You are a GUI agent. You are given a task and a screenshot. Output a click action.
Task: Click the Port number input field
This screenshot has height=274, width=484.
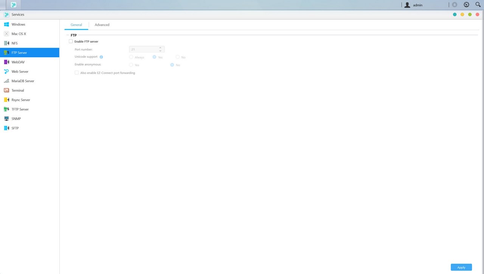[147, 49]
